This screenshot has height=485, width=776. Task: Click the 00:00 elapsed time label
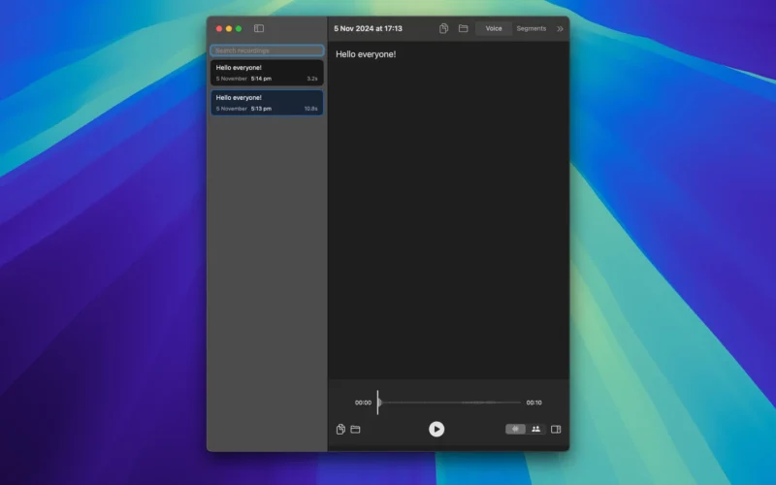[363, 403]
